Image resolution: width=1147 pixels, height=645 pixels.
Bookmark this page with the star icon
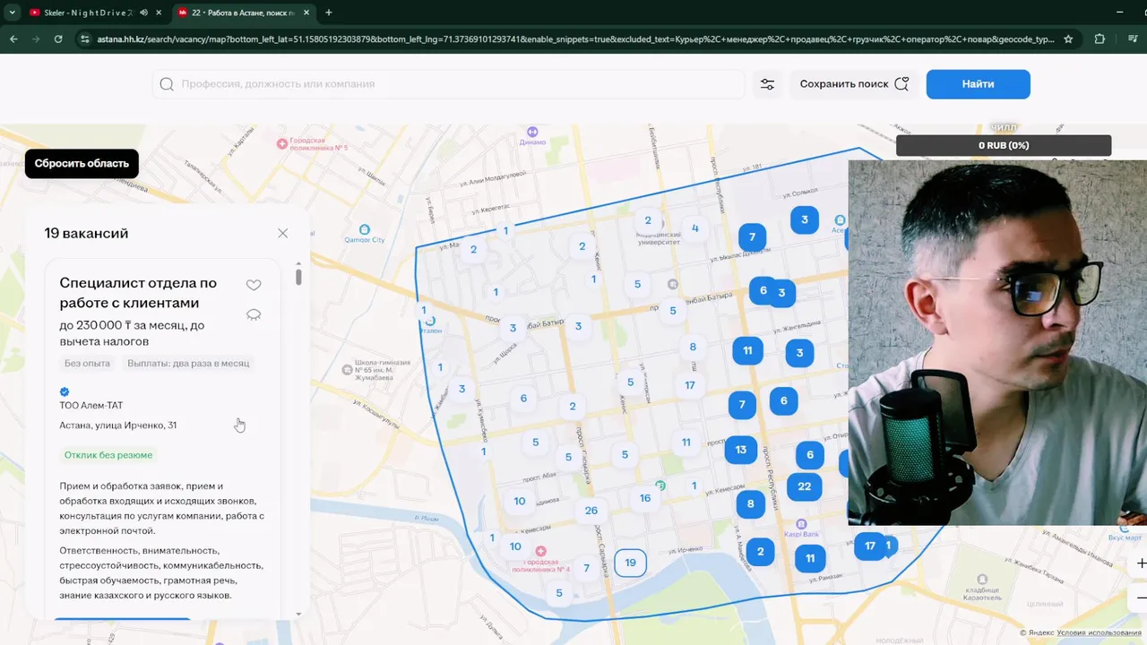point(1068,39)
